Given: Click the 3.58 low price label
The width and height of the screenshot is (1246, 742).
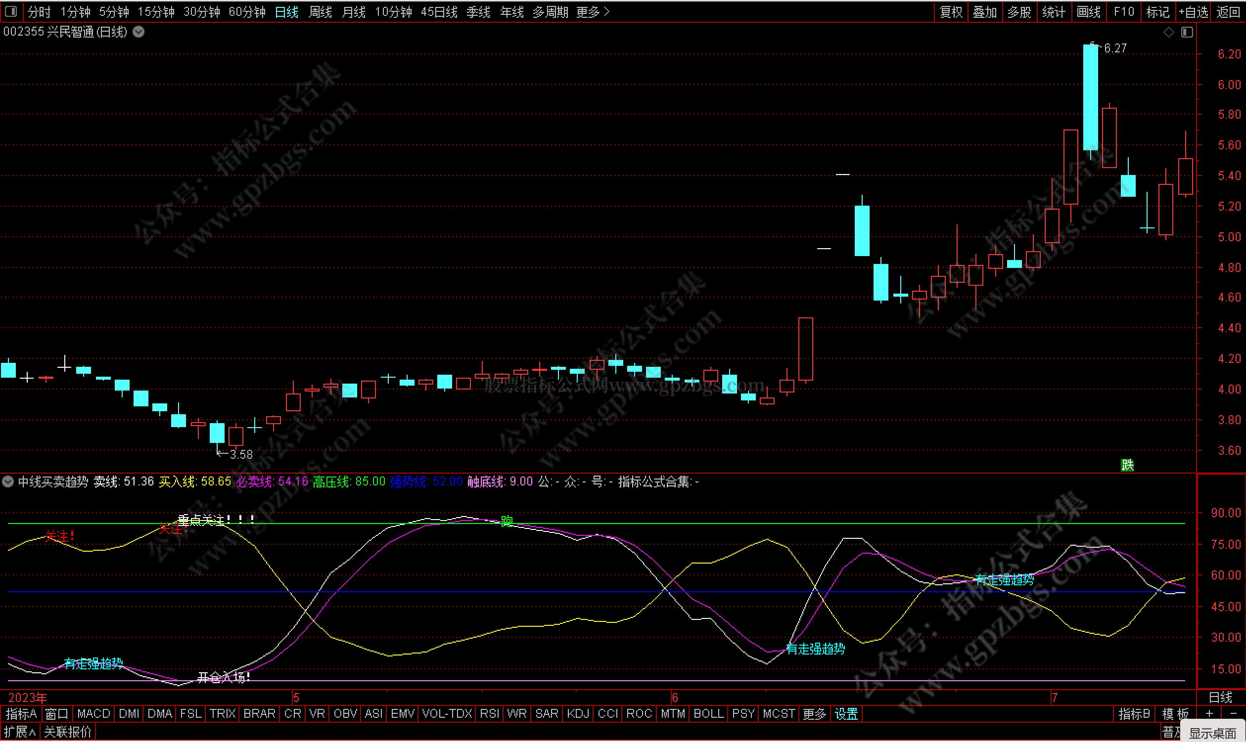Looking at the screenshot, I should tap(241, 454).
